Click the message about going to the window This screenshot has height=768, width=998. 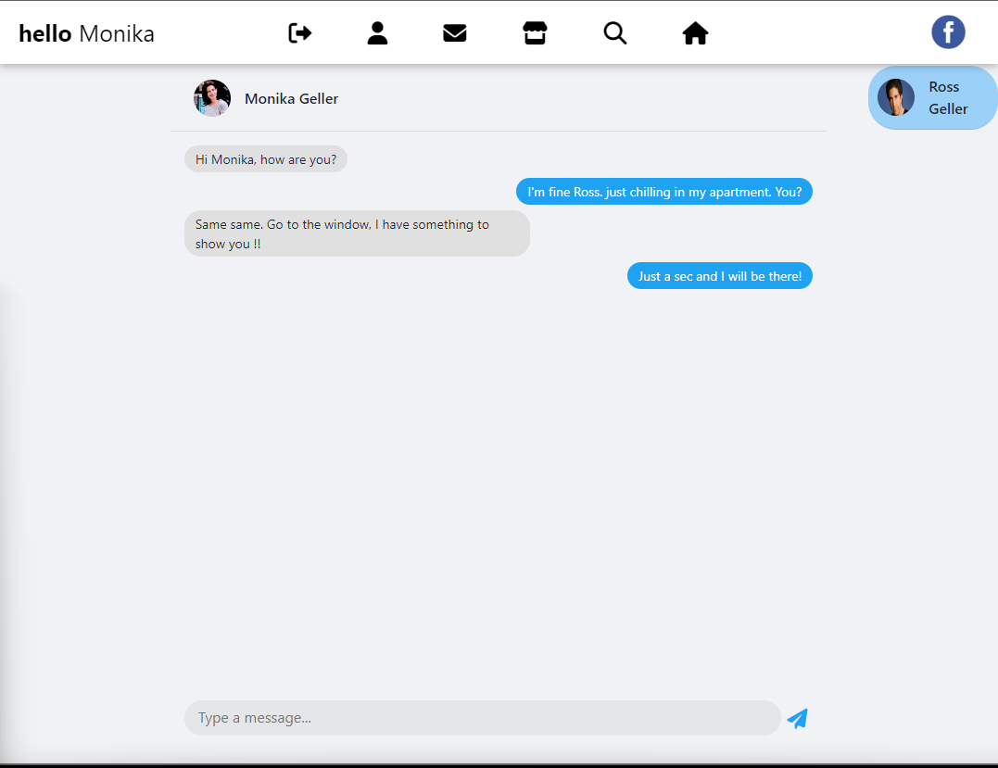356,233
